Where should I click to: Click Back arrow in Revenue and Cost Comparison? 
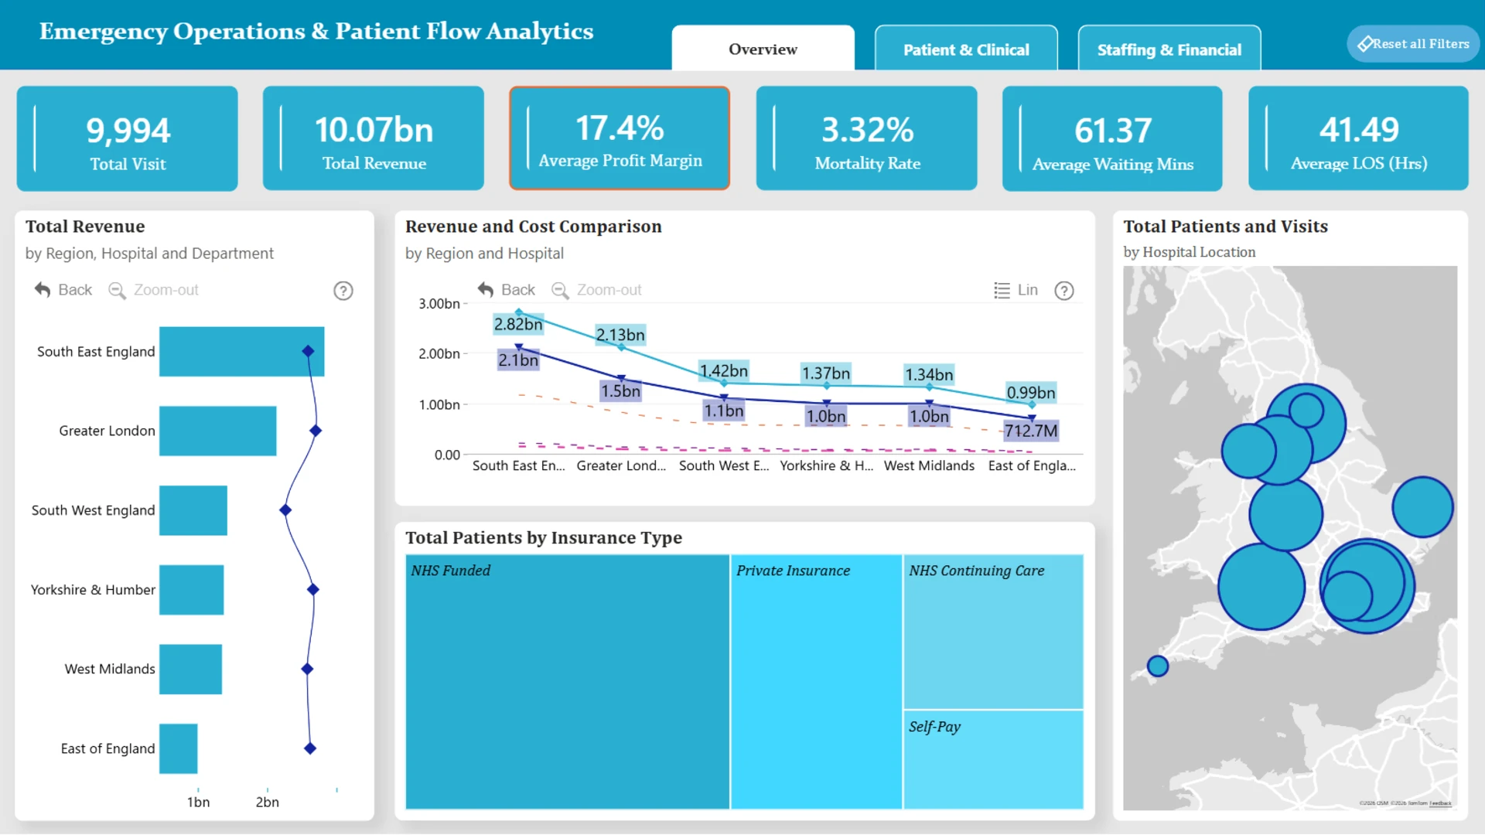(x=486, y=290)
